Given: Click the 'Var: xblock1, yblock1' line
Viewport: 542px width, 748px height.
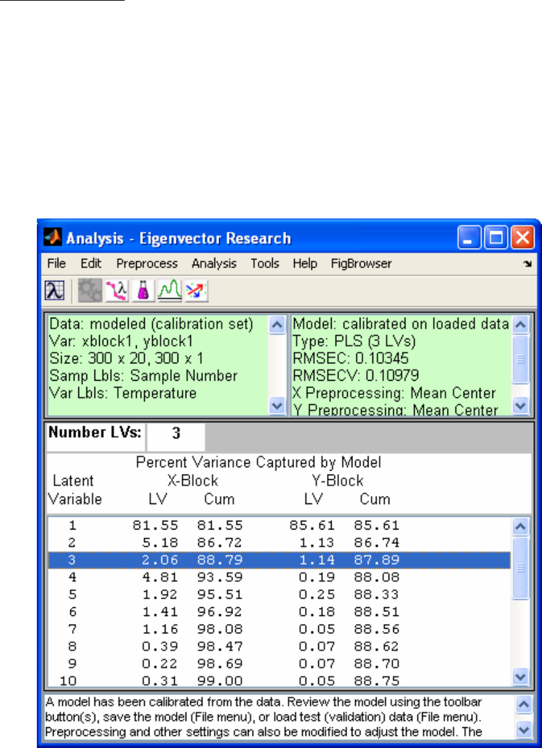Looking at the screenshot, I should [121, 342].
